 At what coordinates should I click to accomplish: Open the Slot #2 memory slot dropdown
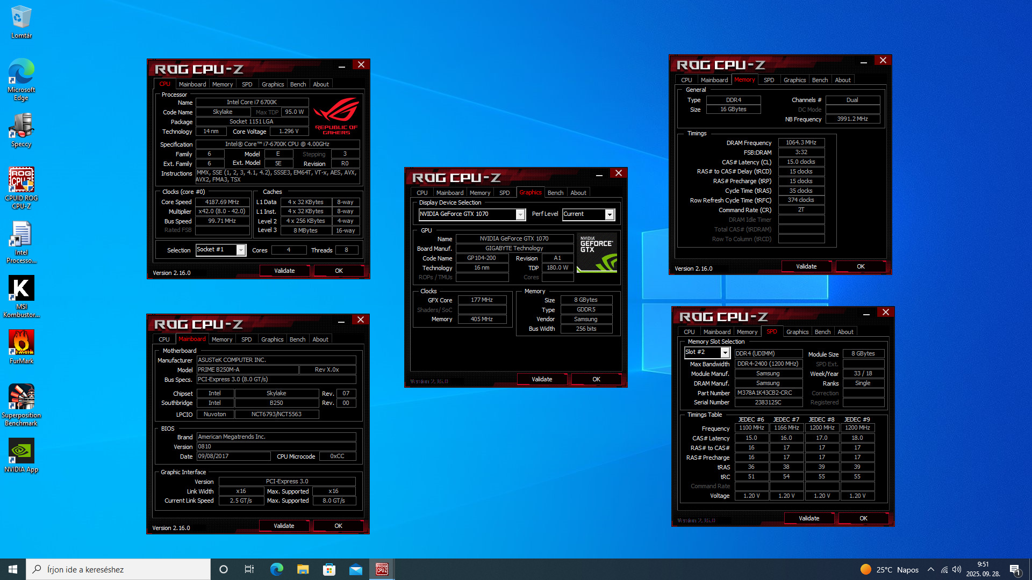click(x=725, y=353)
